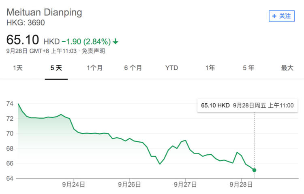
Task: Click the 74 y-axis label
Action: tap(10, 104)
